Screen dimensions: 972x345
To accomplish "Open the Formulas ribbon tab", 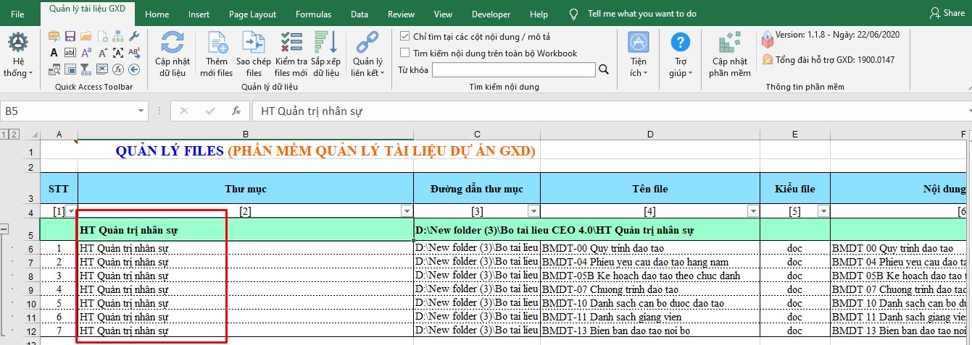I will (x=313, y=14).
